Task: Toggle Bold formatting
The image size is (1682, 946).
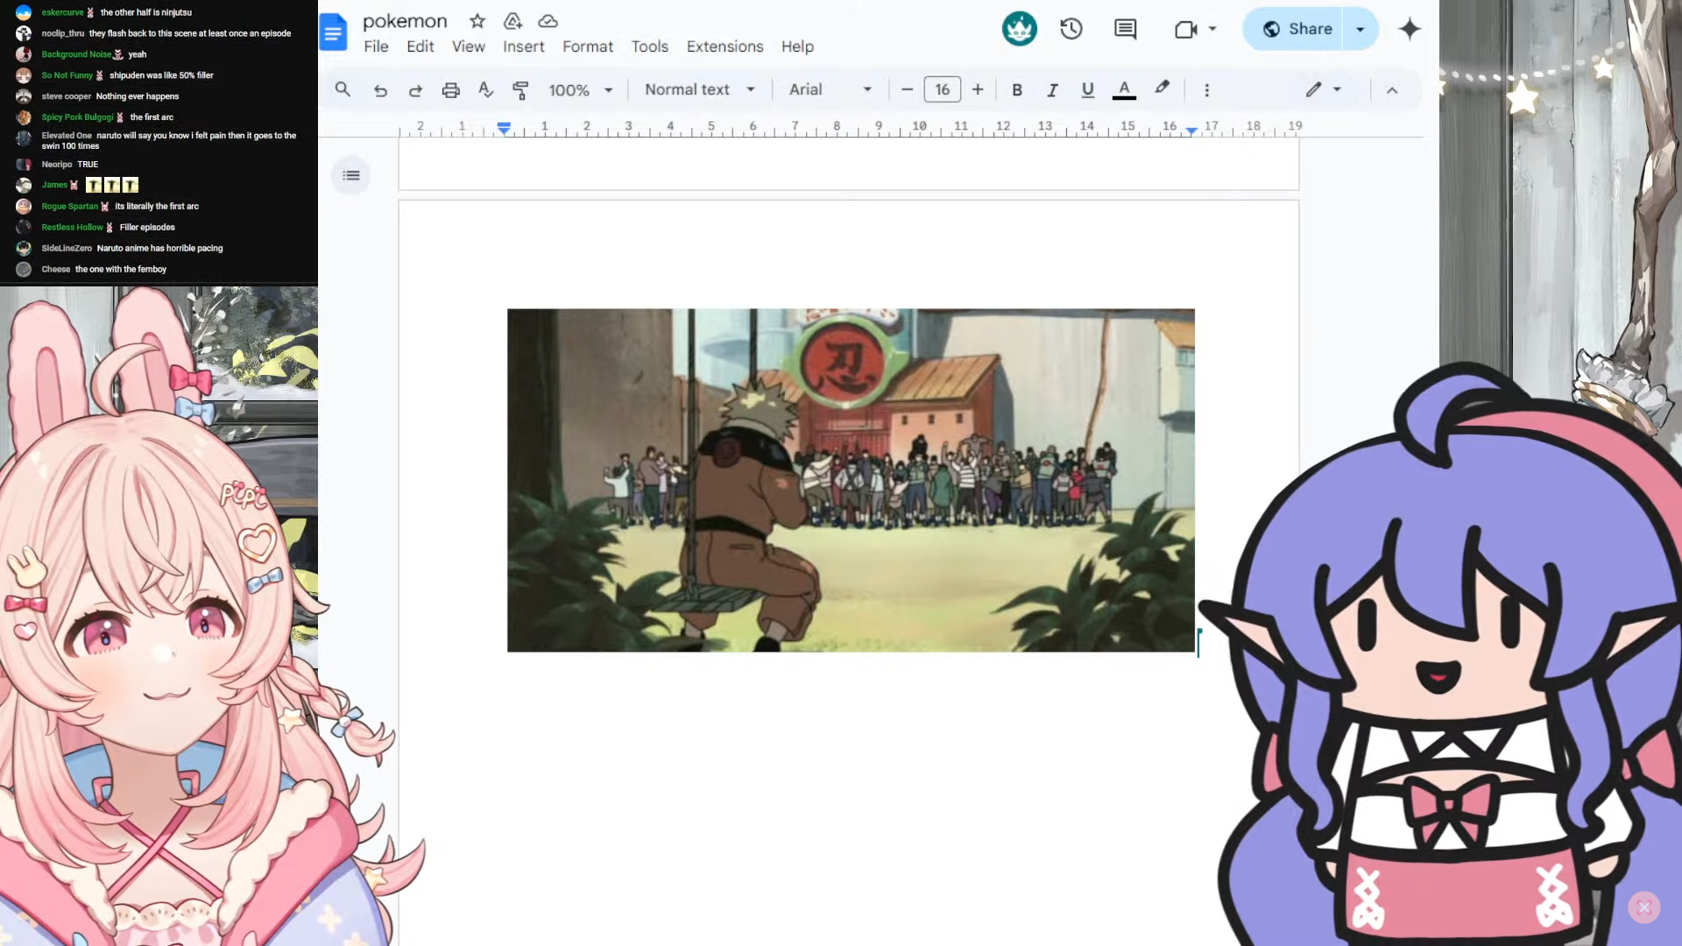Action: 1017,90
